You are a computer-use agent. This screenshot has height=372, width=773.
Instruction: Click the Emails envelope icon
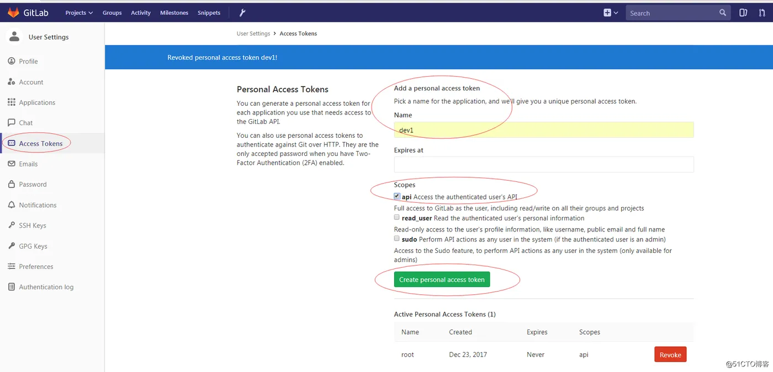click(11, 164)
